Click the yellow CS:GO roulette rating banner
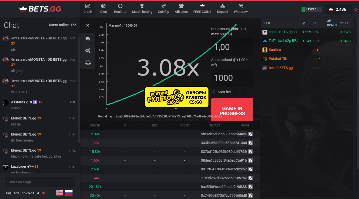The image size is (359, 199). coord(177,97)
